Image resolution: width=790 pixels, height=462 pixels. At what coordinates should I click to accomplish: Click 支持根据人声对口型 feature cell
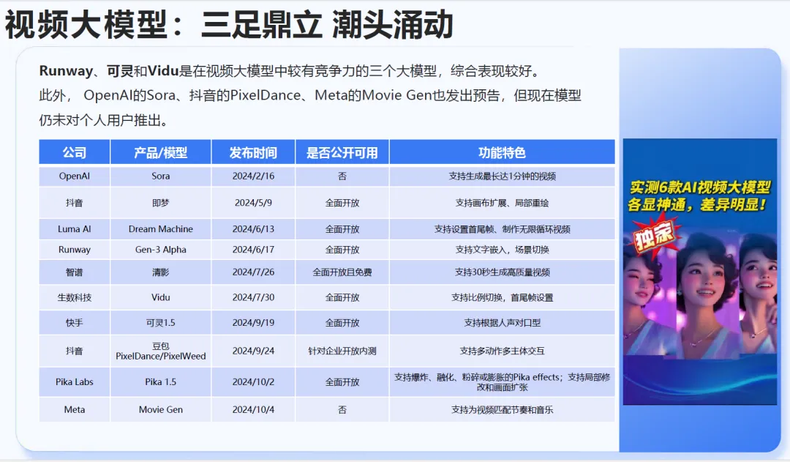[503, 323]
